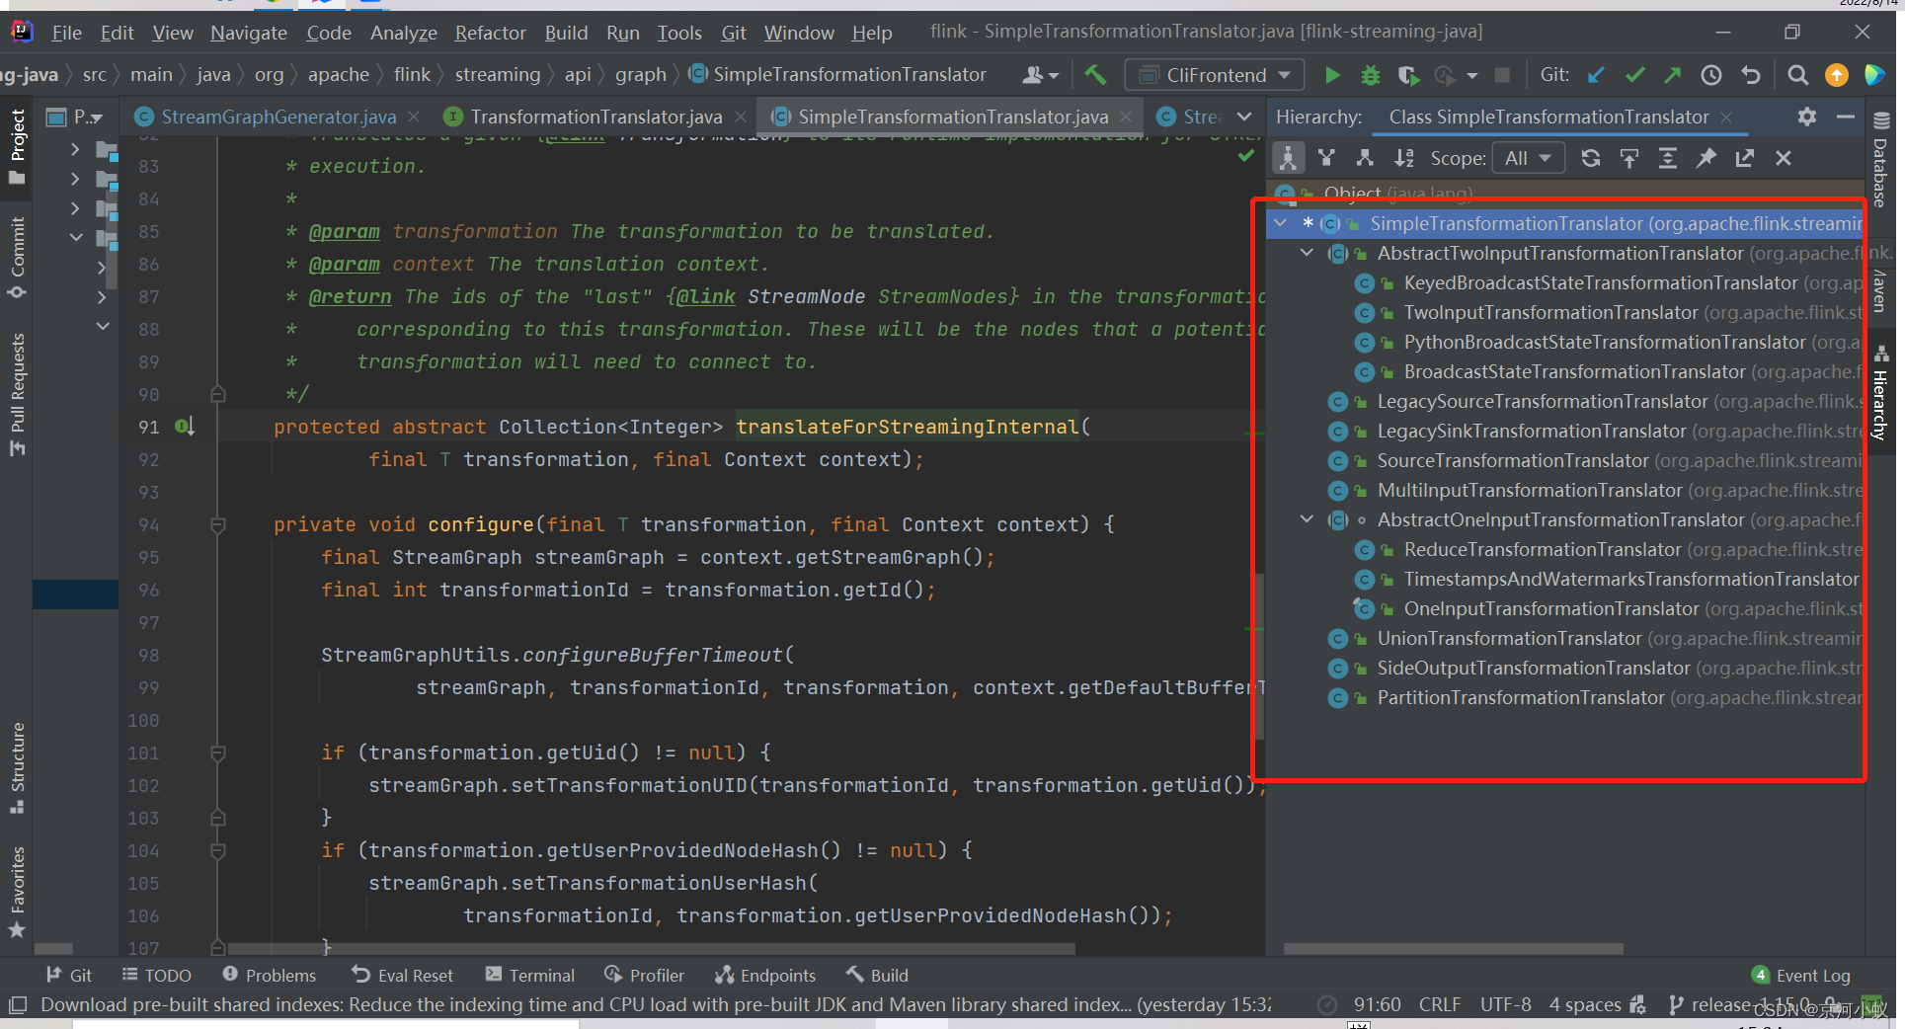Viewport: 1905px width, 1029px height.
Task: Open the TODO tool window
Action: 156,975
